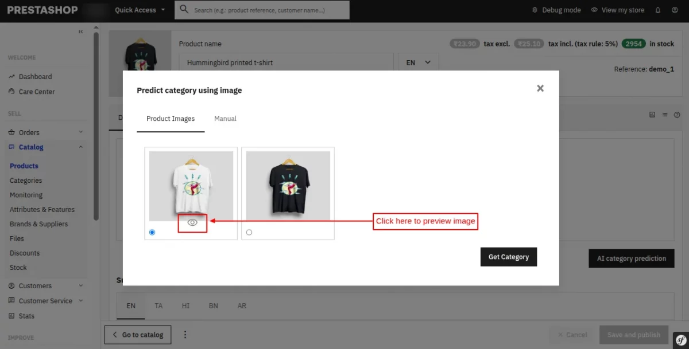The height and width of the screenshot is (349, 689).
Task: Open the EN language dropdown next to product name
Action: tap(418, 62)
